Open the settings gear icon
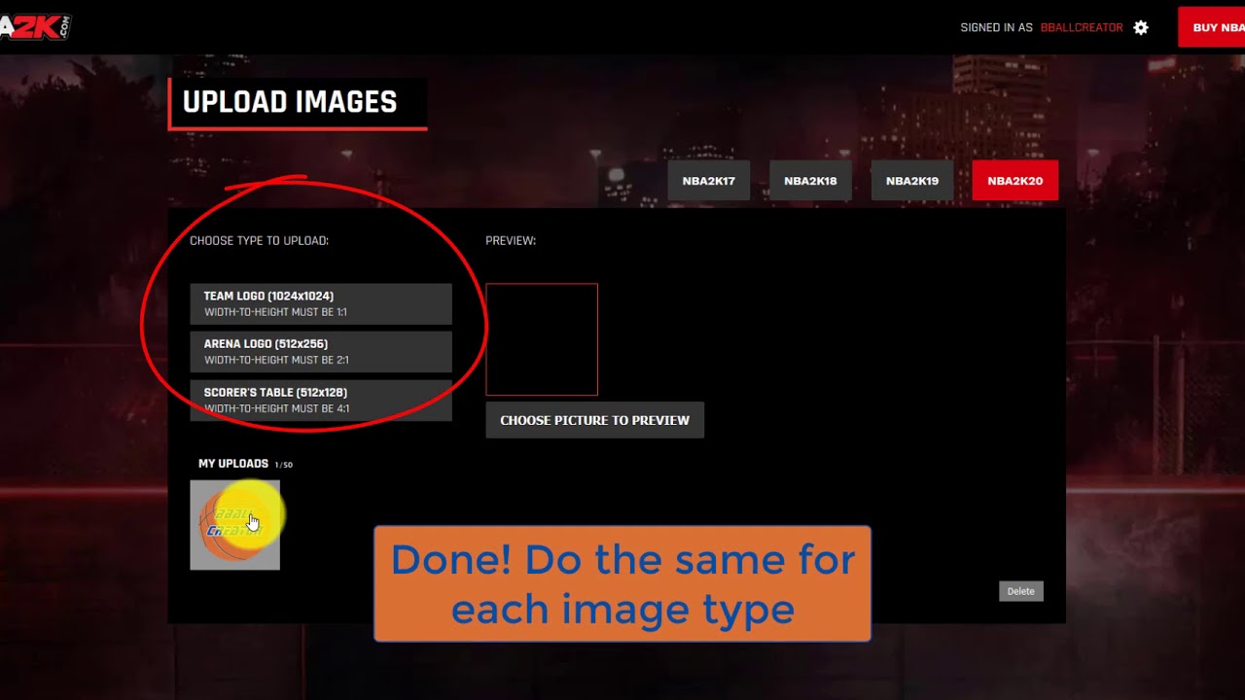Viewport: 1245px width, 700px height. tap(1141, 27)
